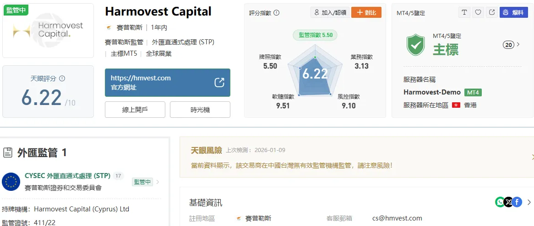
Task: Click the green 監管中 corner label on the logo
Action: [16, 10]
